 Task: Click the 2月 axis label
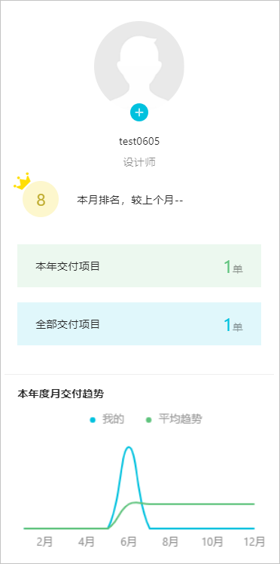pyautogui.click(x=44, y=541)
